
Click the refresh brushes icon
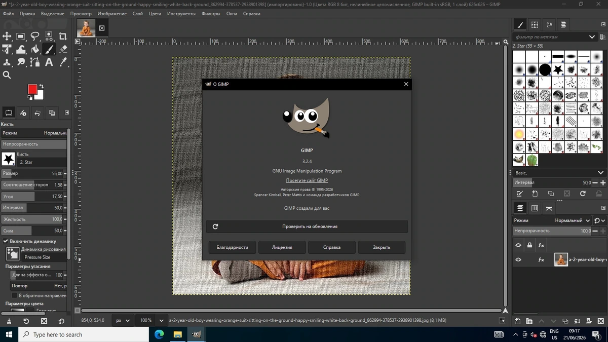583,194
